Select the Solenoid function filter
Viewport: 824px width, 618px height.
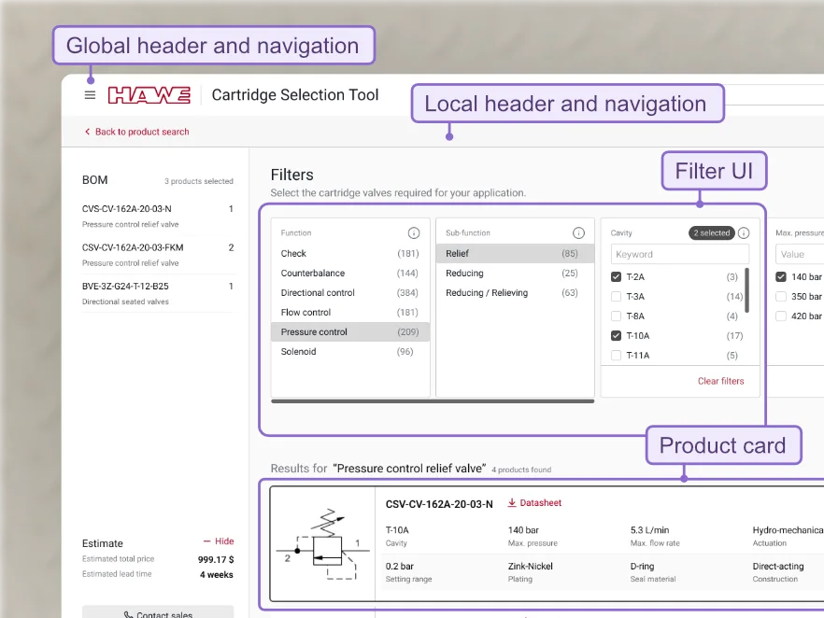(x=350, y=352)
